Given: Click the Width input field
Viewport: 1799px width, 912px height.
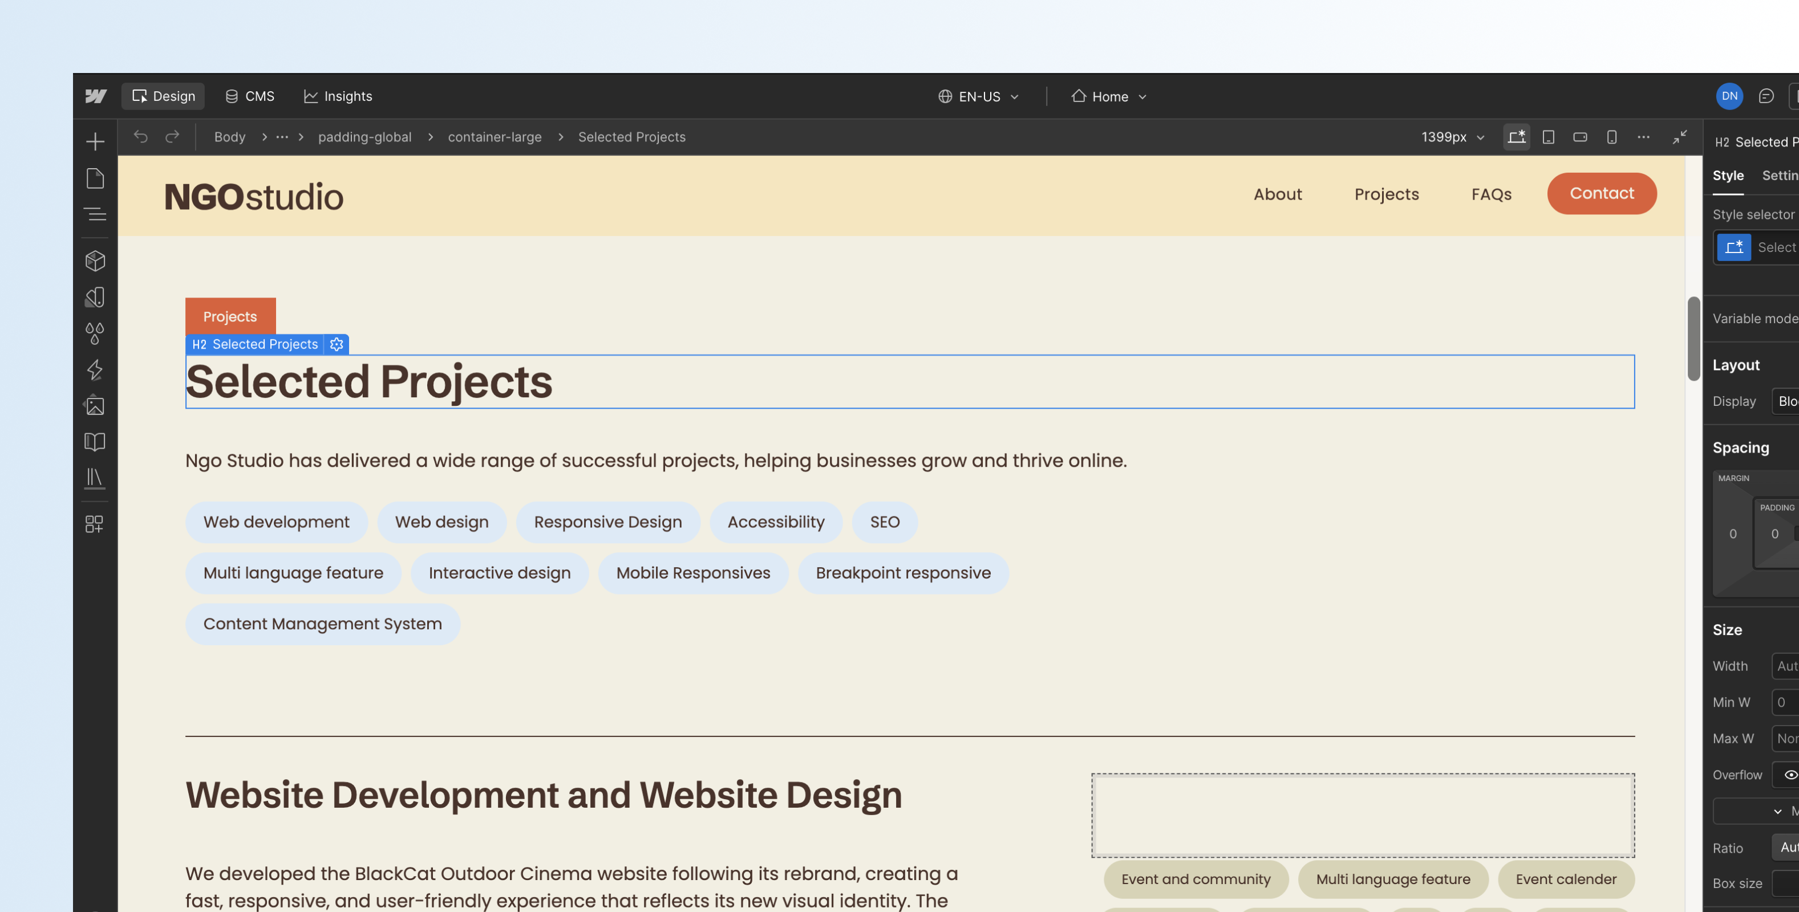Looking at the screenshot, I should click(1786, 666).
